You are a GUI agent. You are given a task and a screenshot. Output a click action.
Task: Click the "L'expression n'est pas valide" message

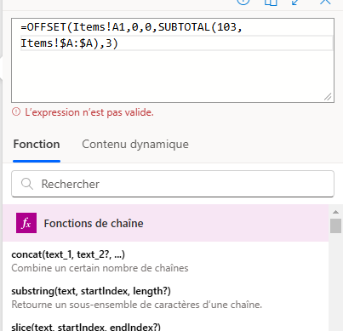89,112
